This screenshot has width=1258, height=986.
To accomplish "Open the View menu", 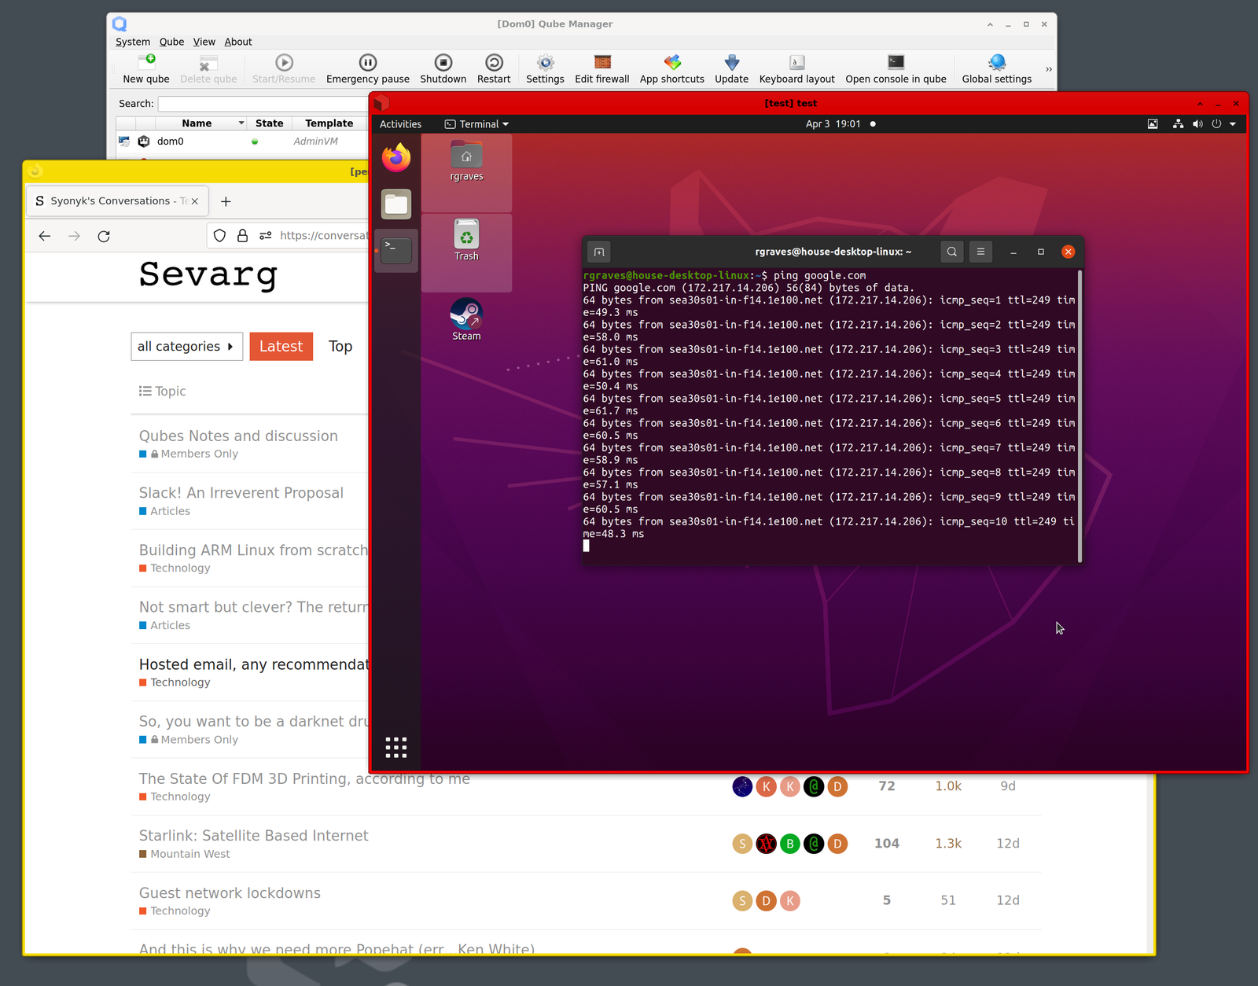I will coord(204,42).
